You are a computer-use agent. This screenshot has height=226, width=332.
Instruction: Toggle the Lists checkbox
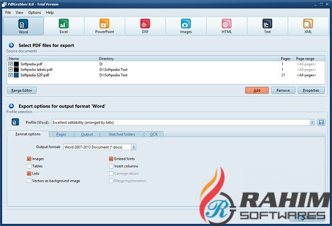(29, 174)
